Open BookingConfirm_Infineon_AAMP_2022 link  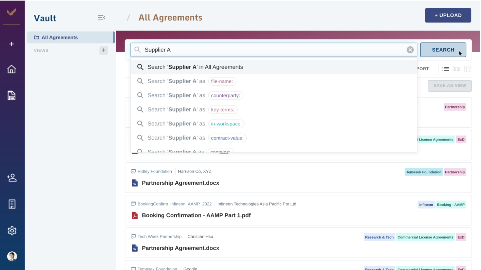click(175, 204)
